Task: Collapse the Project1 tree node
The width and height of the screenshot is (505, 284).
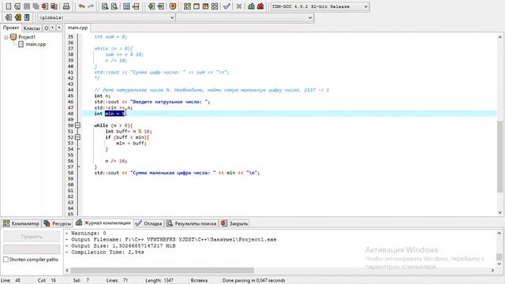Action: [6, 37]
